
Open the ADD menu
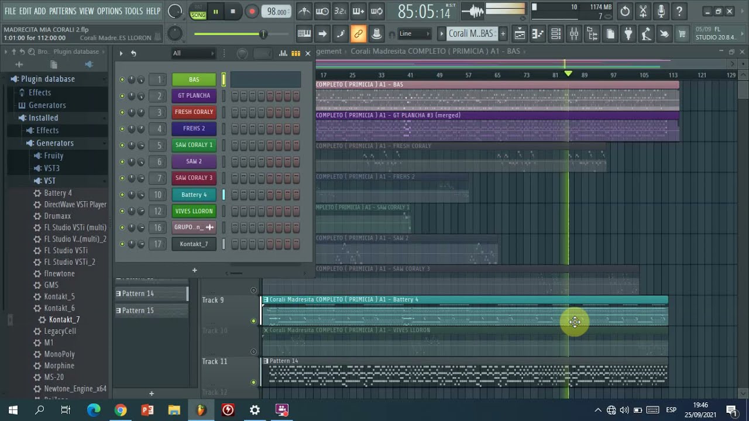40,11
